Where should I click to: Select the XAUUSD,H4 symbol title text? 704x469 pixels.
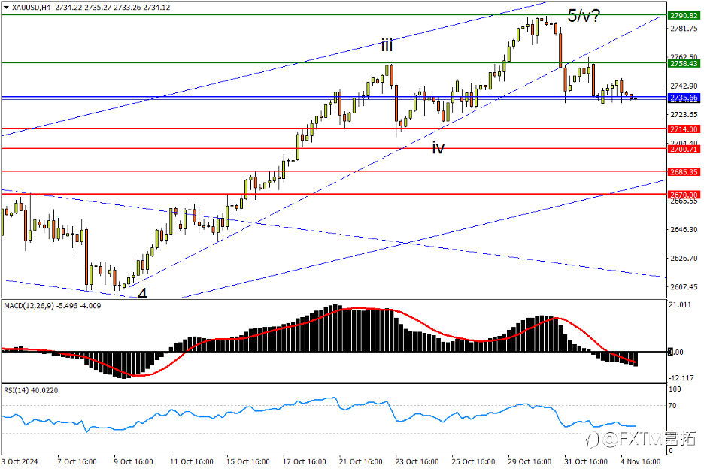31,8
